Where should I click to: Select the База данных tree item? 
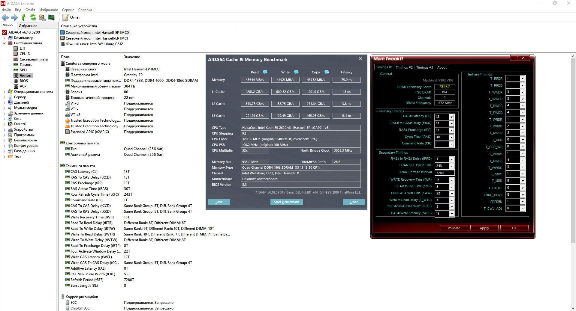pyautogui.click(x=24, y=151)
